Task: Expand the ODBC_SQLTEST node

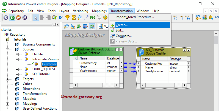Action: point(17,69)
